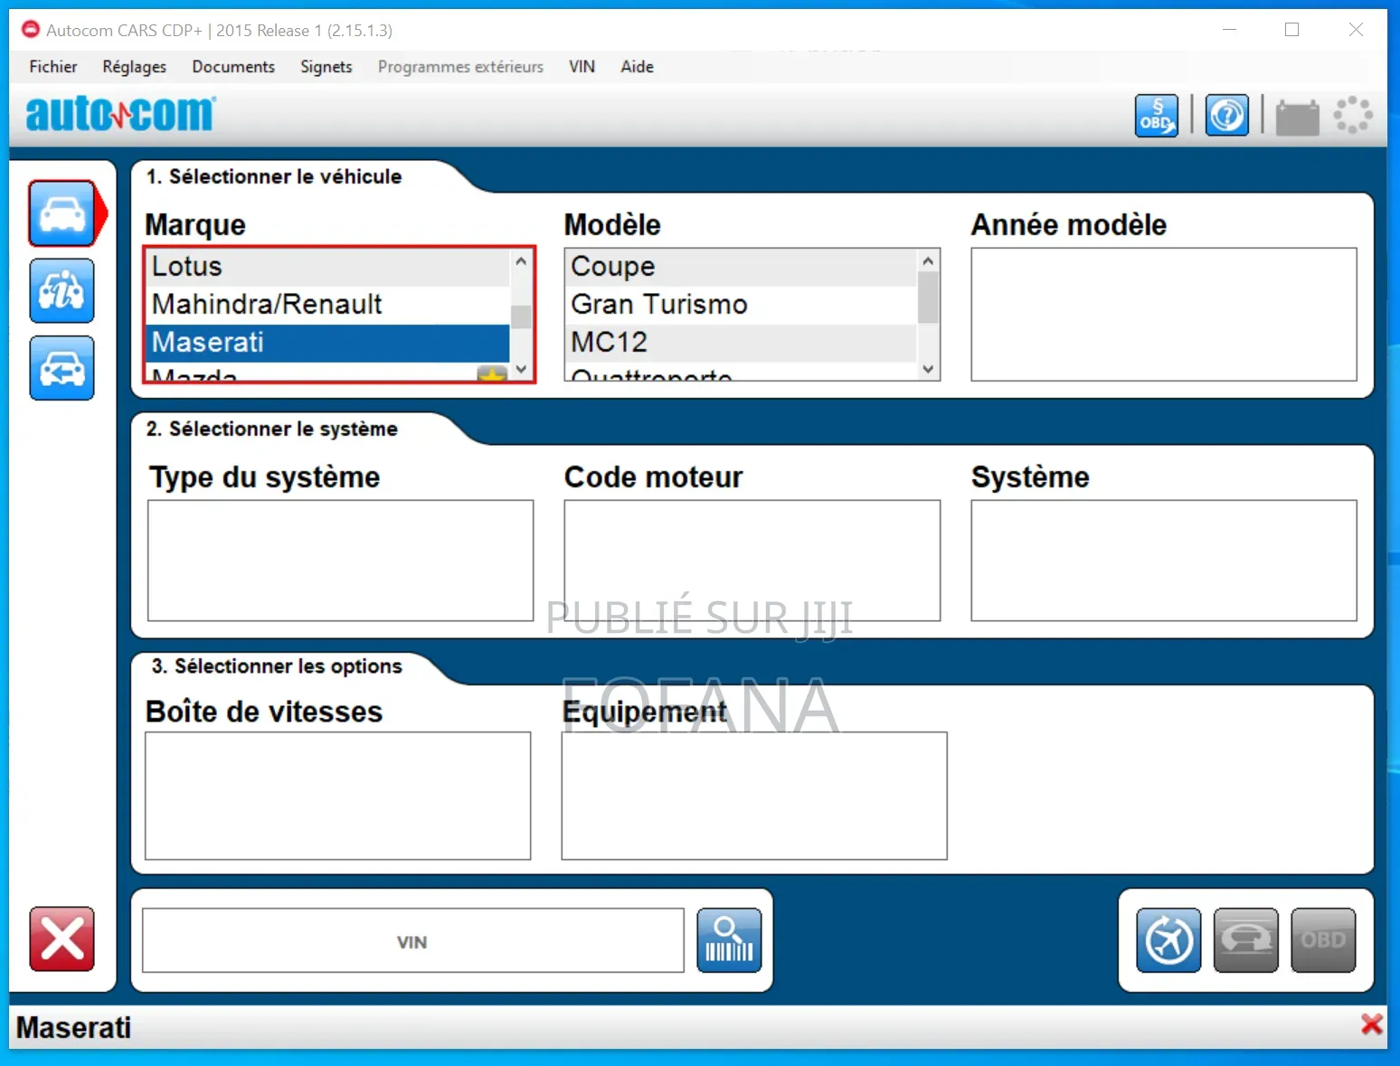The width and height of the screenshot is (1400, 1066).
Task: Open the Aide menu
Action: 637,67
